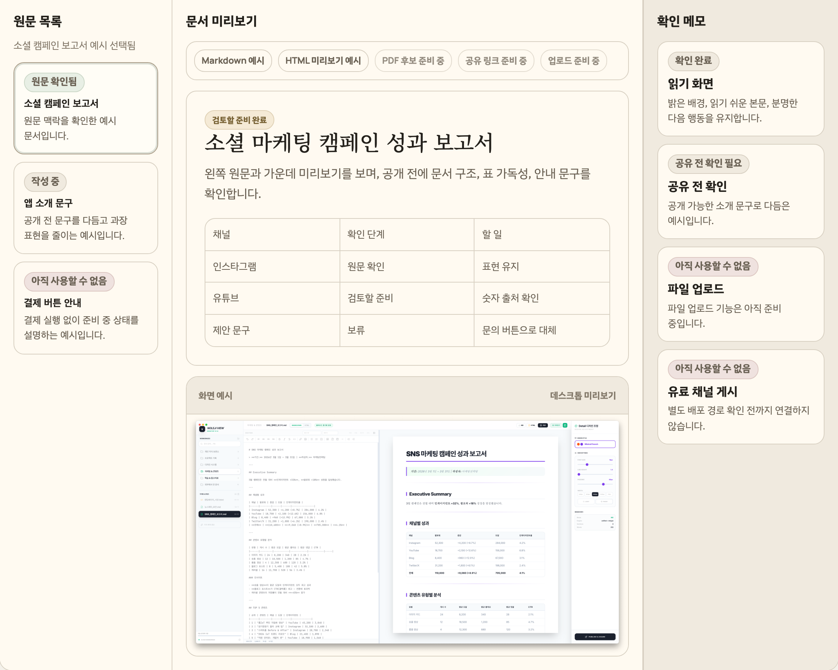838x670 pixels.
Task: Select the 표현 유지 table cell
Action: click(x=542, y=266)
